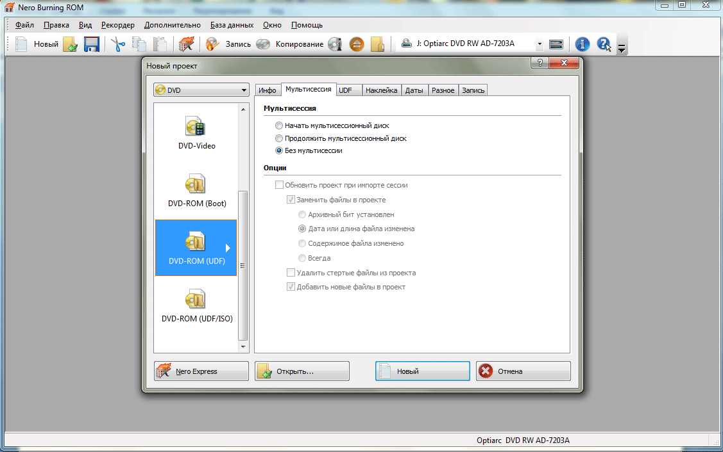Image resolution: width=723 pixels, height=452 pixels.
Task: Switch to the Наклейка tab
Action: pyautogui.click(x=381, y=90)
